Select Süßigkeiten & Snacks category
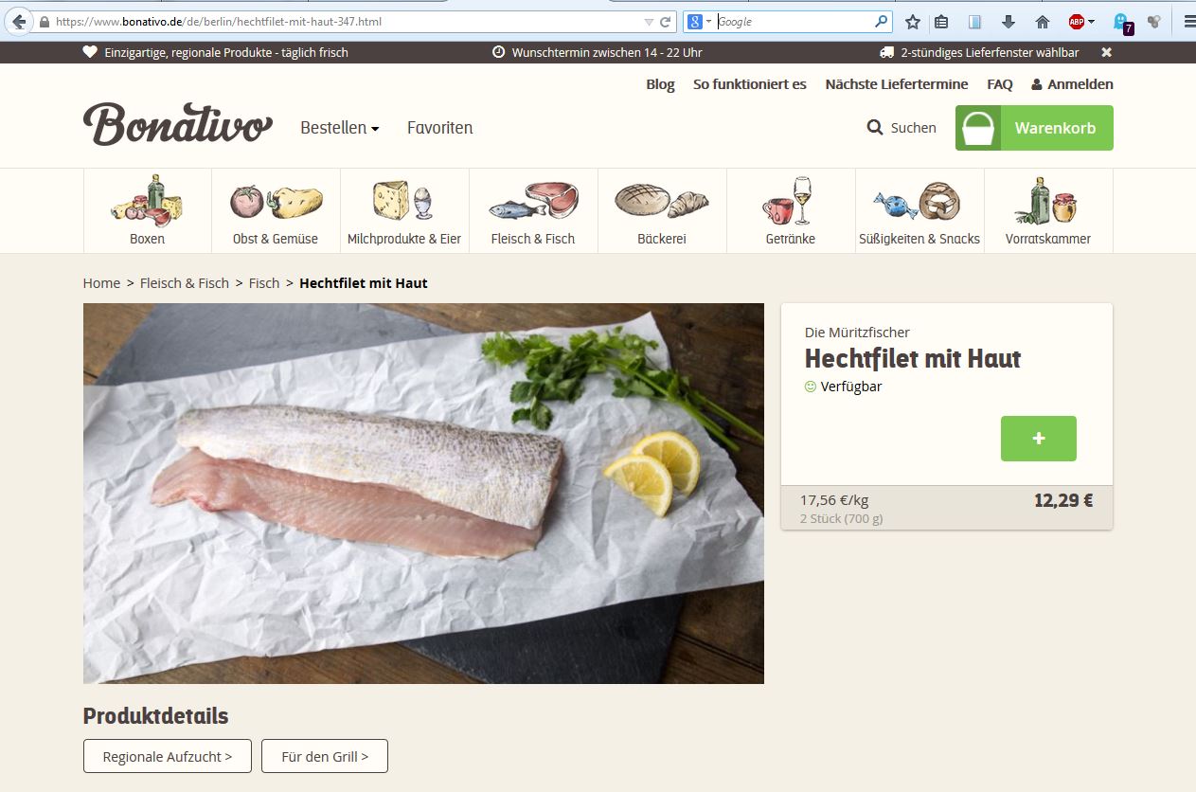This screenshot has width=1196, height=792. coord(919,211)
